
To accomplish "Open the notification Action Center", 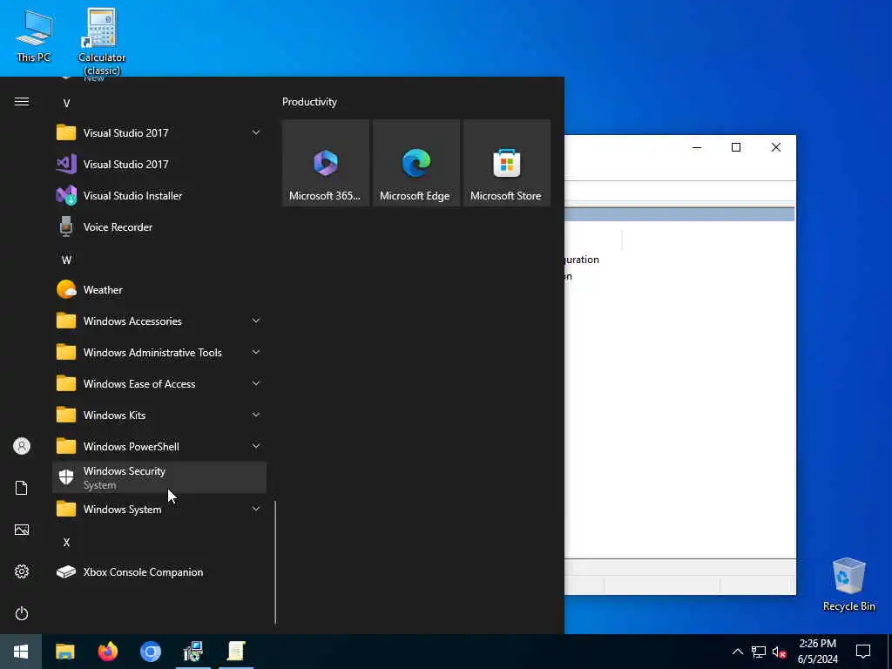I will coord(863,652).
